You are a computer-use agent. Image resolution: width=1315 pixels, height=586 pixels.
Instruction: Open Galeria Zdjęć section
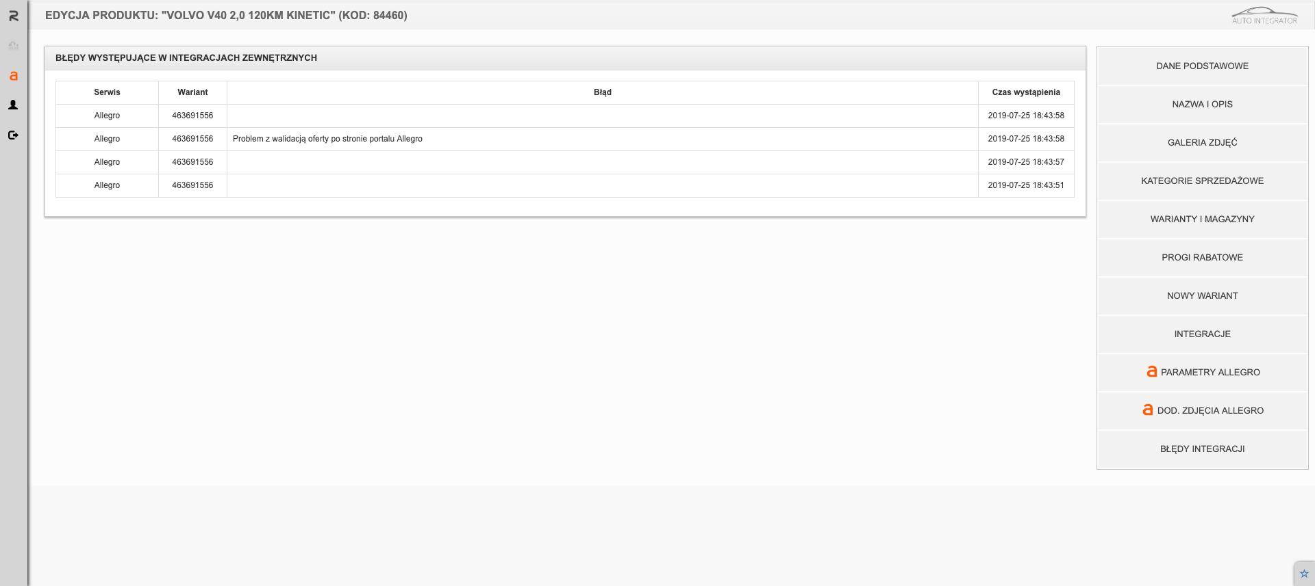(1202, 143)
